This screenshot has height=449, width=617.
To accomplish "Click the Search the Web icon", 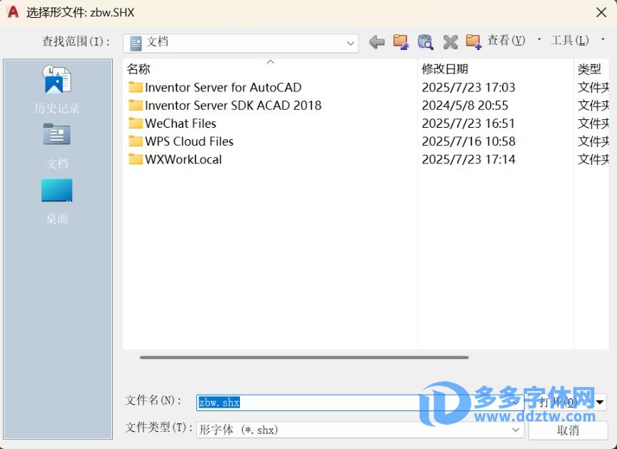I will coord(426,42).
